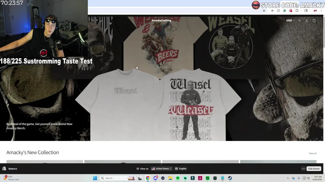The height and width of the screenshot is (182, 325).
Task: Switch to Google Chrome on taskbar
Action: [148, 178]
